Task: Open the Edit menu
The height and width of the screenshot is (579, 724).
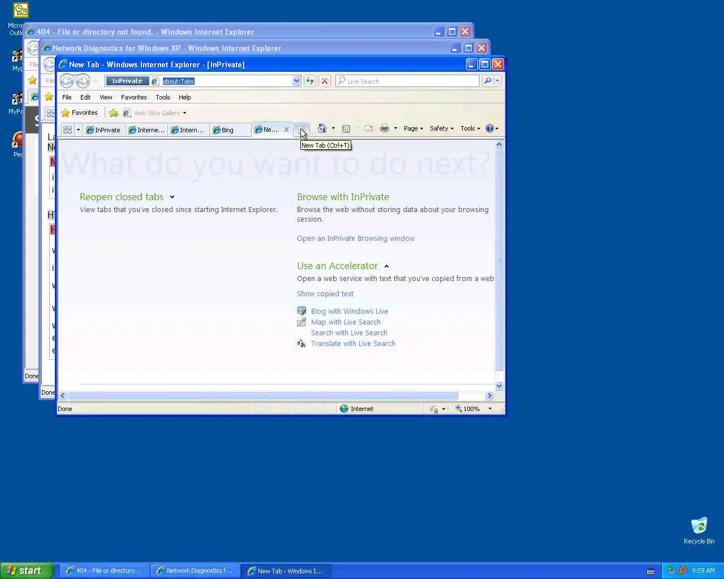Action: point(85,97)
